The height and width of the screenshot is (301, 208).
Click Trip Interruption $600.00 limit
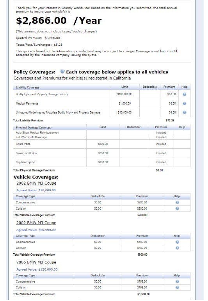pos(103,162)
